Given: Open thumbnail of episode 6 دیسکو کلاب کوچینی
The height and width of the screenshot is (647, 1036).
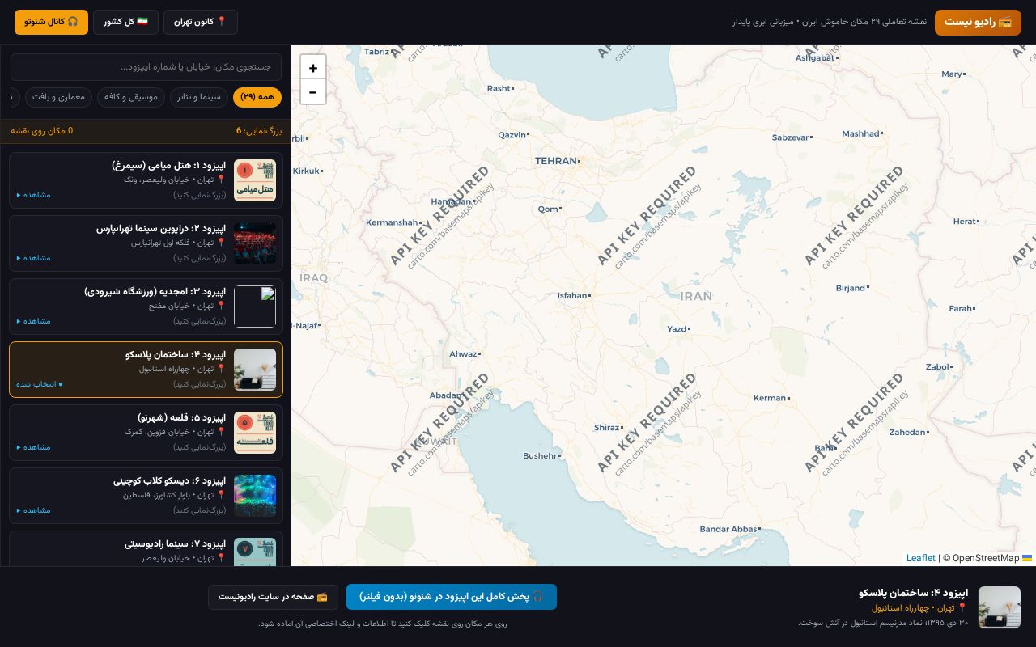Looking at the screenshot, I should point(255,496).
